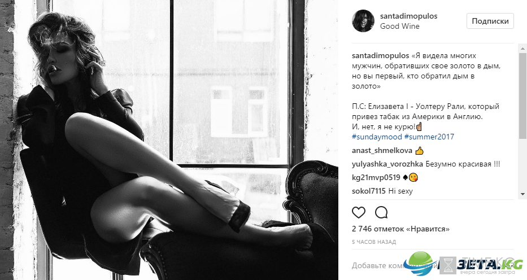Open comments with speech bubble icon

pyautogui.click(x=381, y=212)
